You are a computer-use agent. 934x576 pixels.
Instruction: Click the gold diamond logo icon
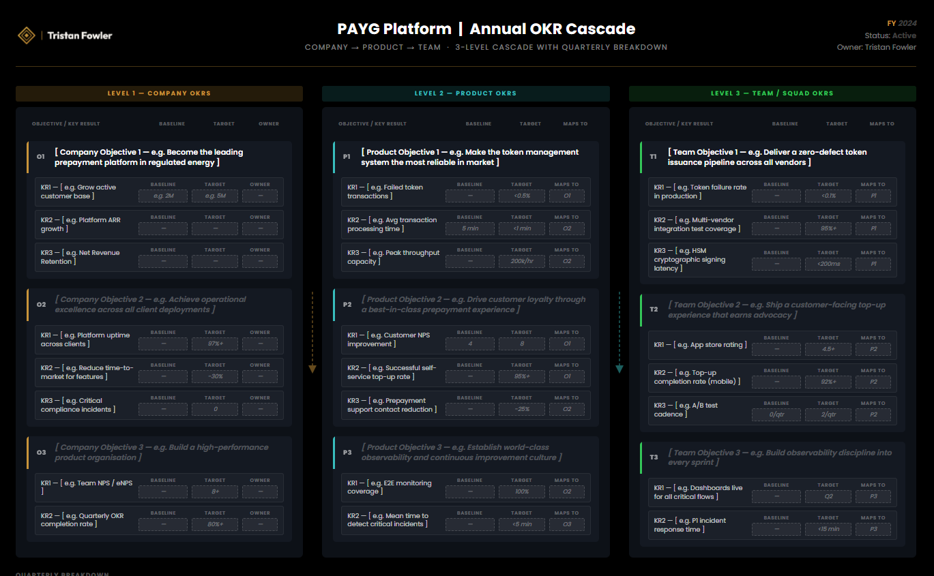pos(27,34)
